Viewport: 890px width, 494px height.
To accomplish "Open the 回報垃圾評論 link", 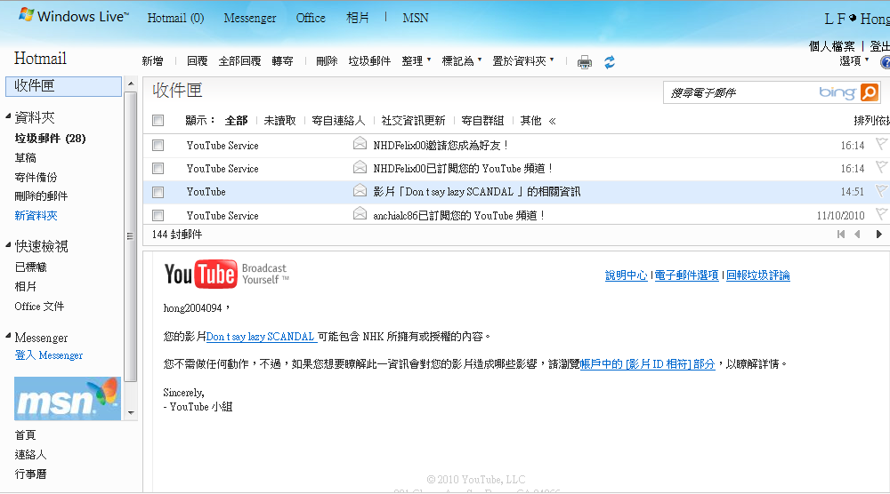I will [x=757, y=275].
